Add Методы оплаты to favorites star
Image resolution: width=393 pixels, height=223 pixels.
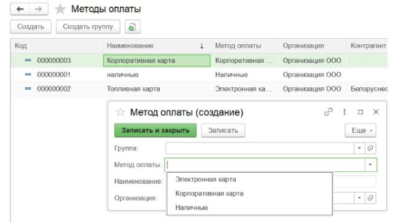tap(60, 9)
